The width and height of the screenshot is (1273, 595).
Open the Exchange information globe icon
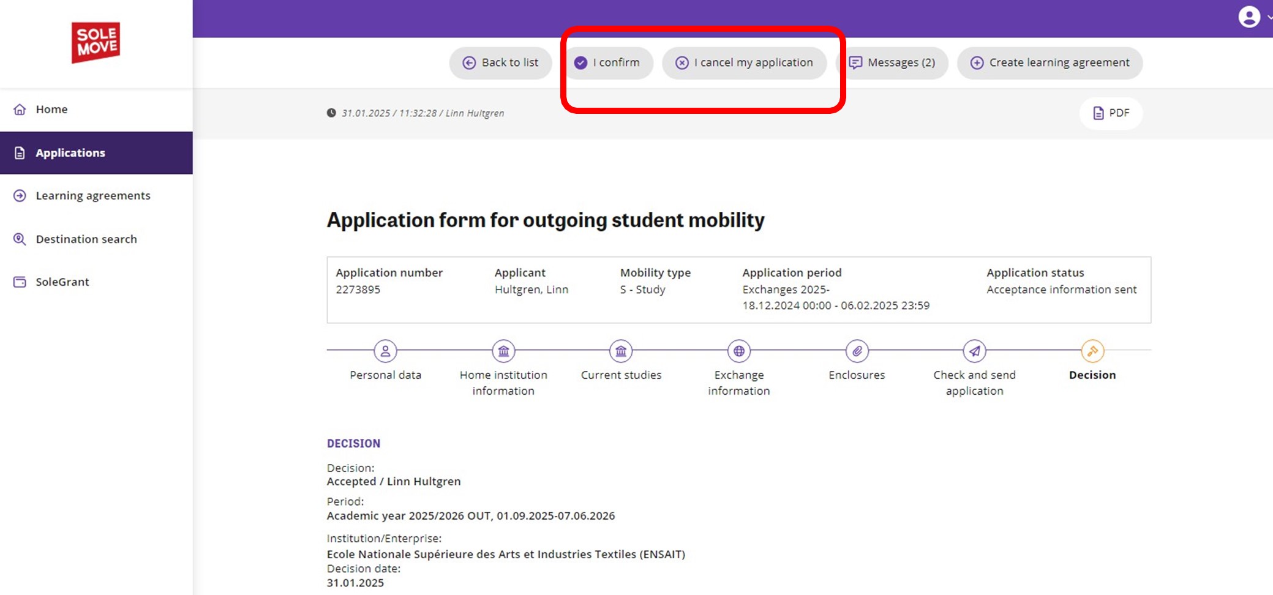tap(739, 351)
